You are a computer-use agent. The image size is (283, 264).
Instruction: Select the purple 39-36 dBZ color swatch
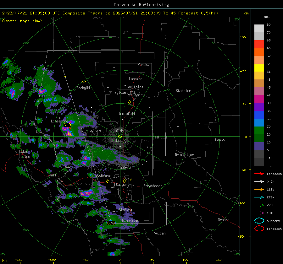(259, 107)
